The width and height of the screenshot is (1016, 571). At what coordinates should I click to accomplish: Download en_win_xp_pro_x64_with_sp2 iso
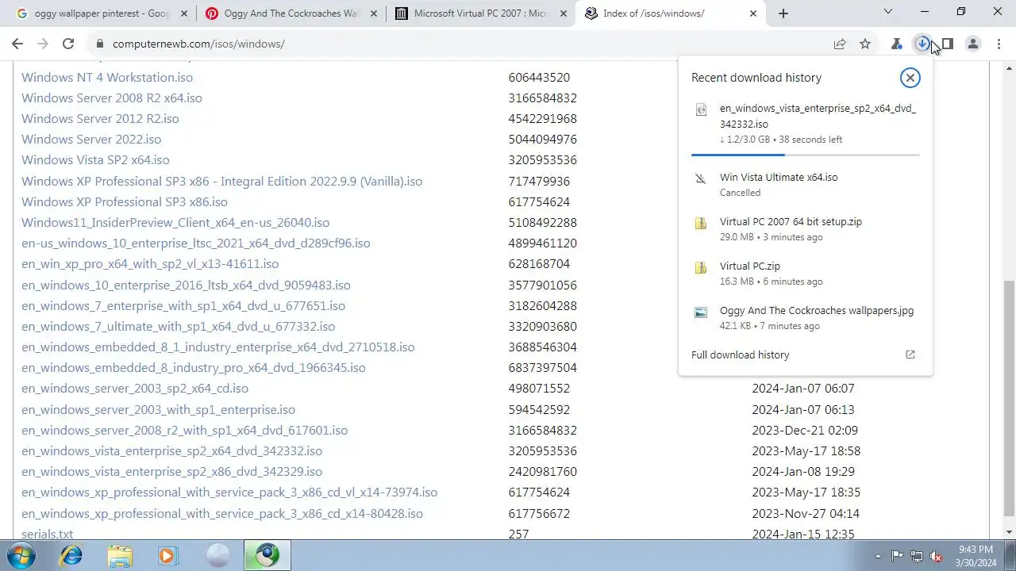click(150, 263)
